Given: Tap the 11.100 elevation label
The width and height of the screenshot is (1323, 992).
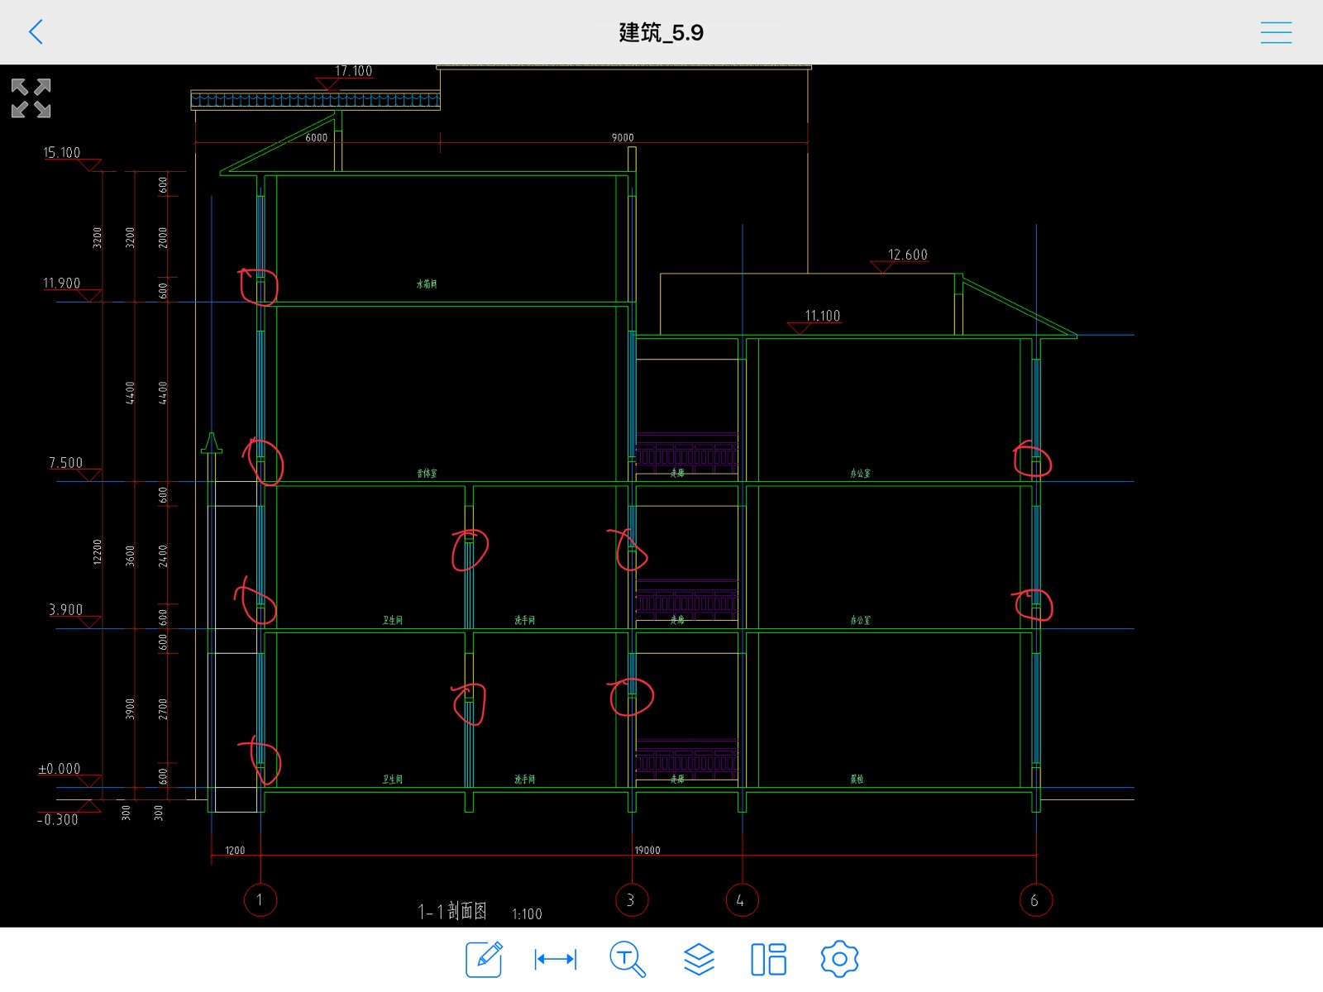Looking at the screenshot, I should (822, 316).
